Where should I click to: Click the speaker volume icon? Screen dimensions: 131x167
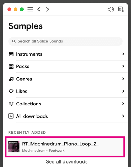(x=111, y=9)
